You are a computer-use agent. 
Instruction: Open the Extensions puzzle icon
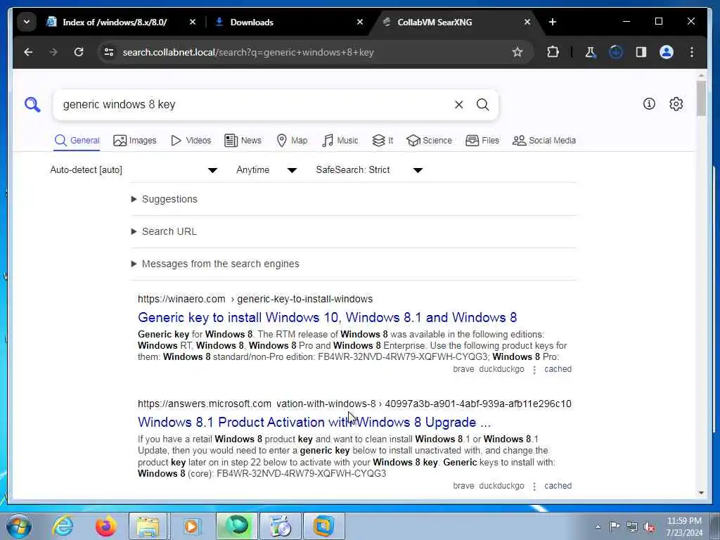click(553, 52)
